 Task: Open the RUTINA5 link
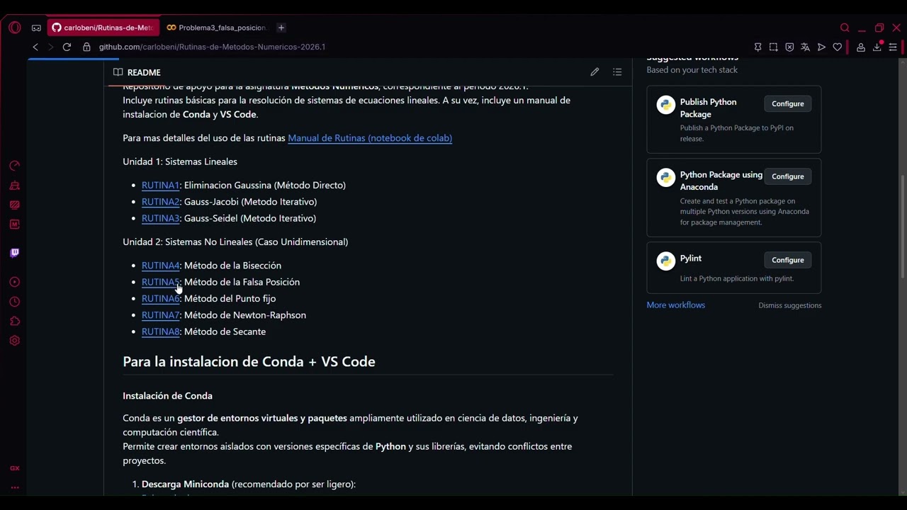[161, 282]
